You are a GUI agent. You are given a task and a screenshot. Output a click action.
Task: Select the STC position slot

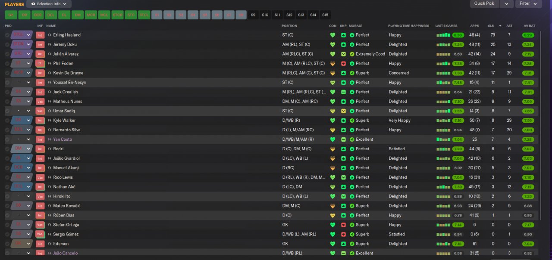(131, 15)
